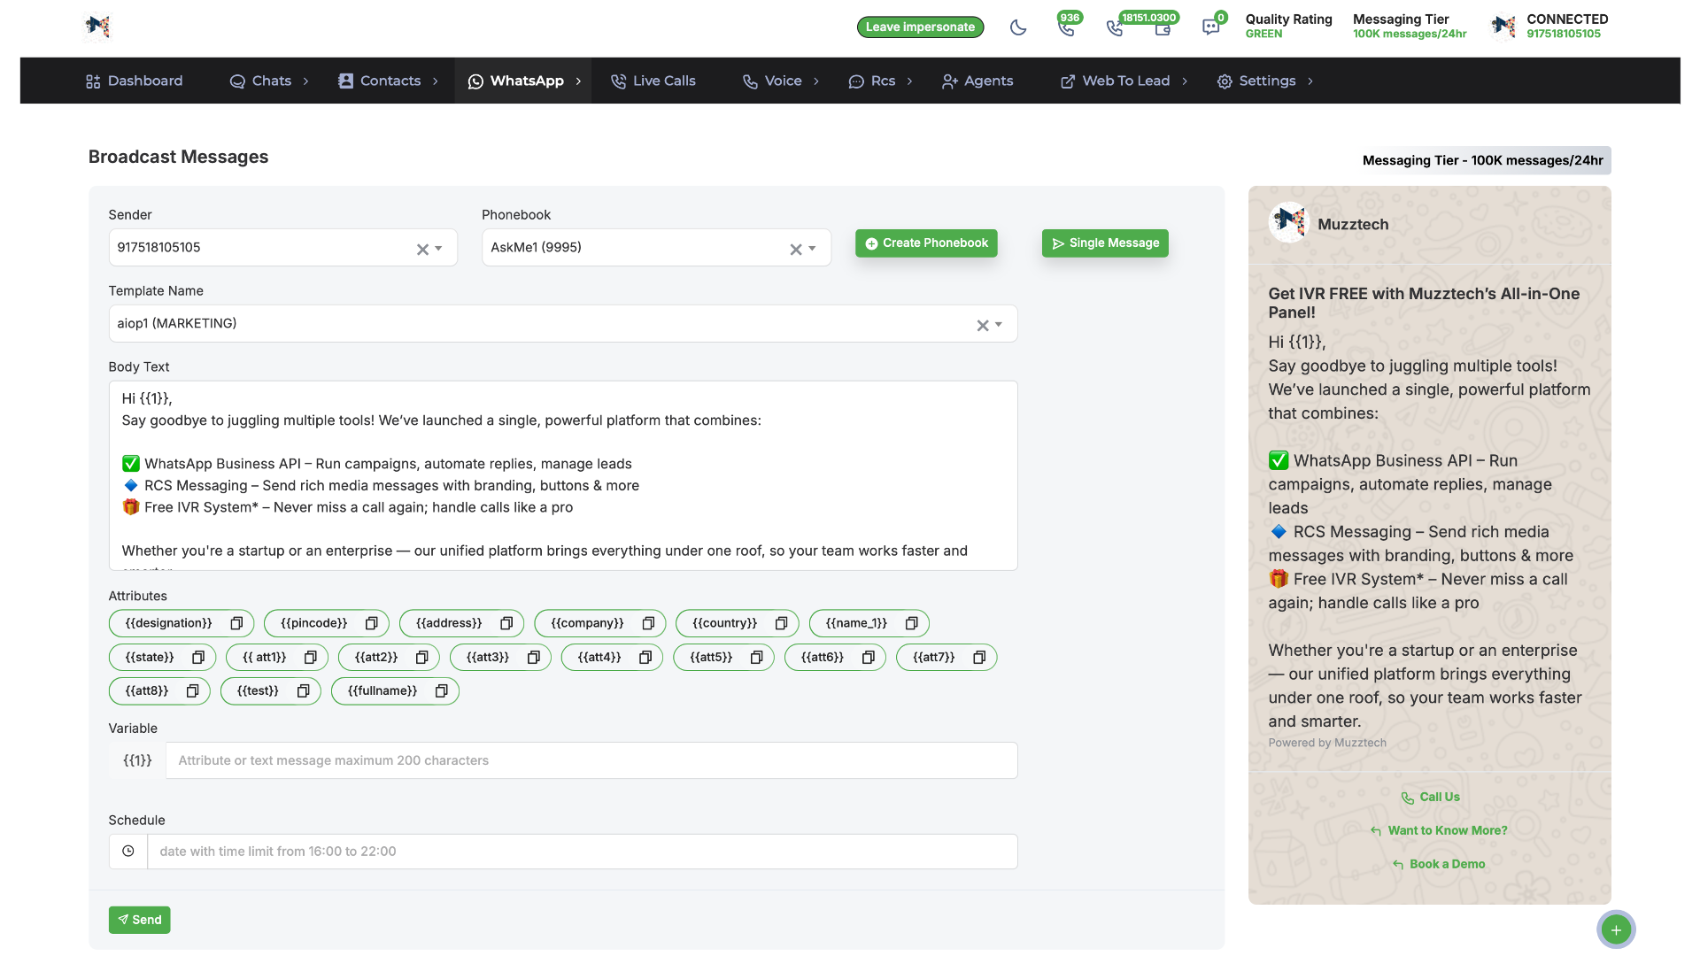
Task: Clear the selected Sender number
Action: click(x=422, y=250)
